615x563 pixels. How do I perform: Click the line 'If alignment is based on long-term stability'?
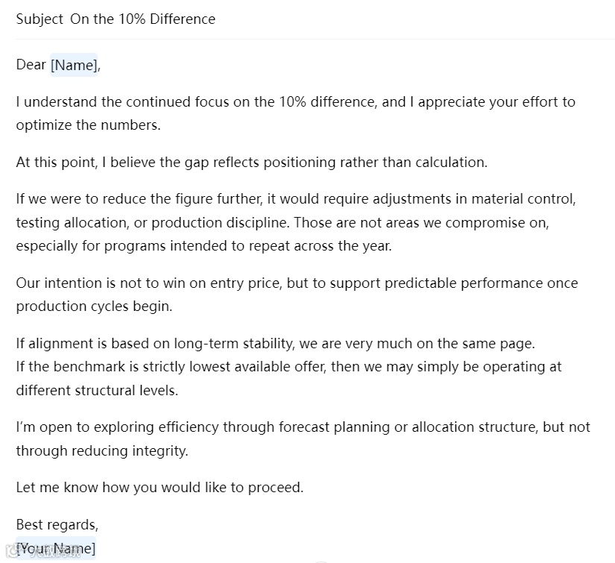click(275, 344)
